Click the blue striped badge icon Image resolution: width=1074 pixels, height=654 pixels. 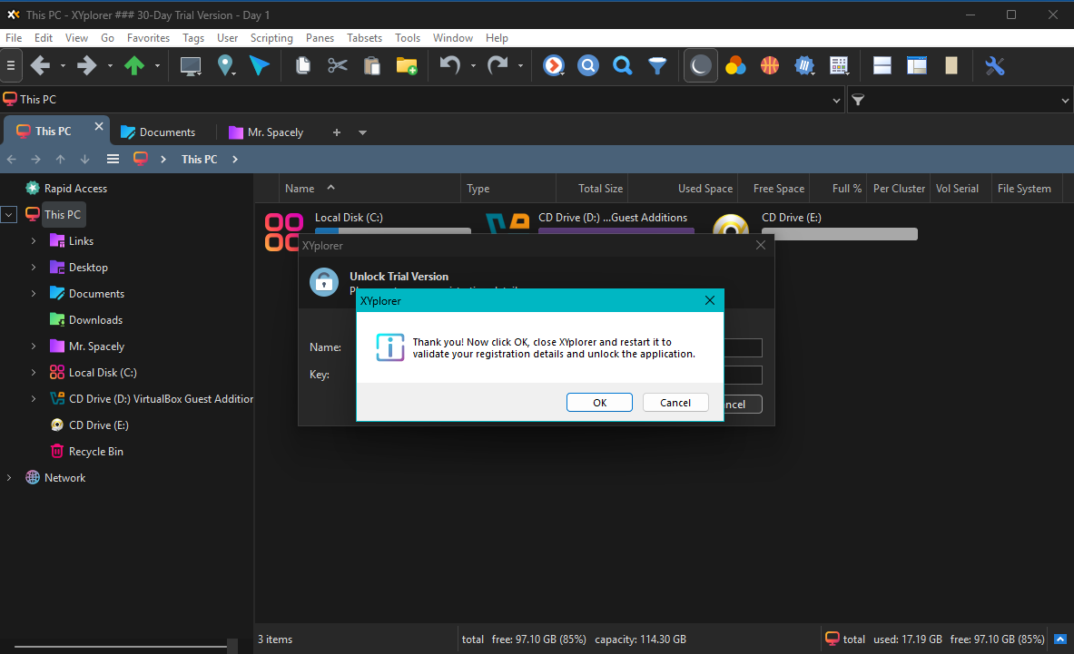pos(804,65)
